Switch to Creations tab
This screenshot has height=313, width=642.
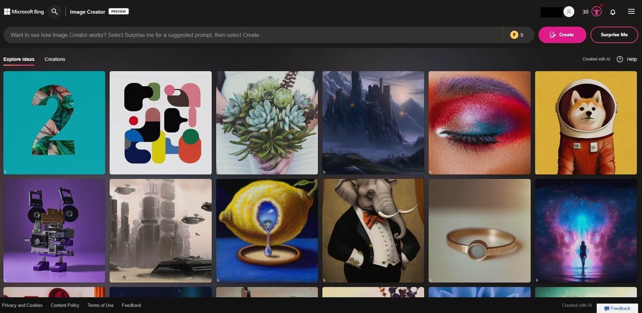pyautogui.click(x=55, y=59)
